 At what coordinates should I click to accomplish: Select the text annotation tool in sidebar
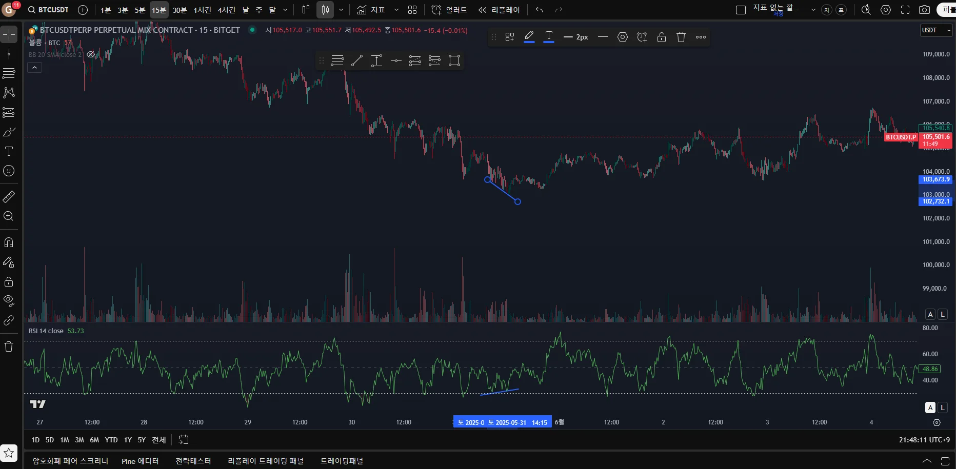[9, 151]
